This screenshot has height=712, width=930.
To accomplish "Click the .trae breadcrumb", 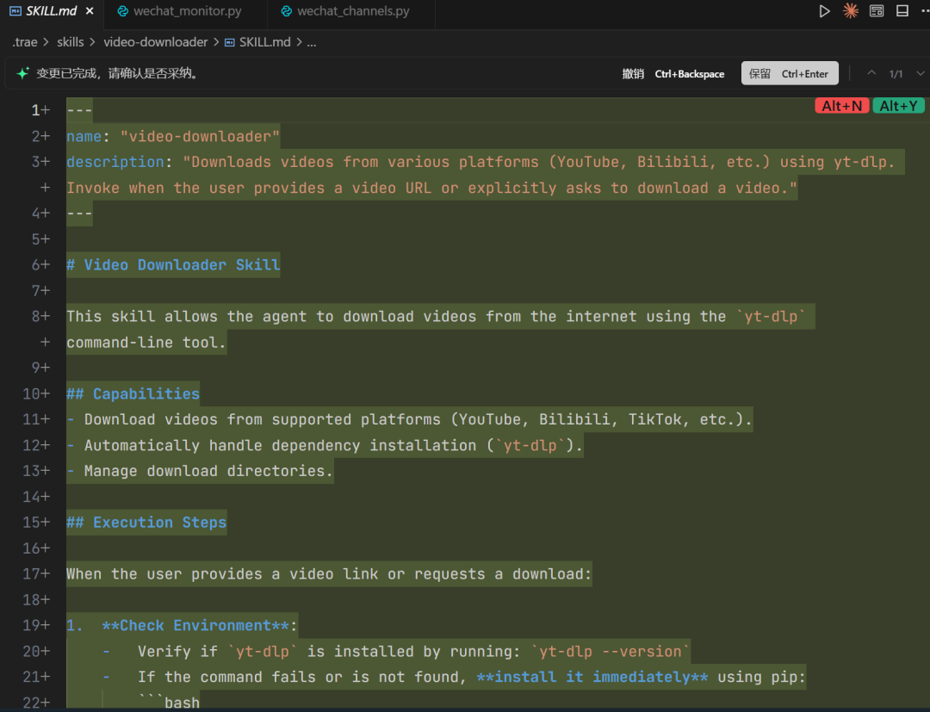I will click(x=24, y=42).
